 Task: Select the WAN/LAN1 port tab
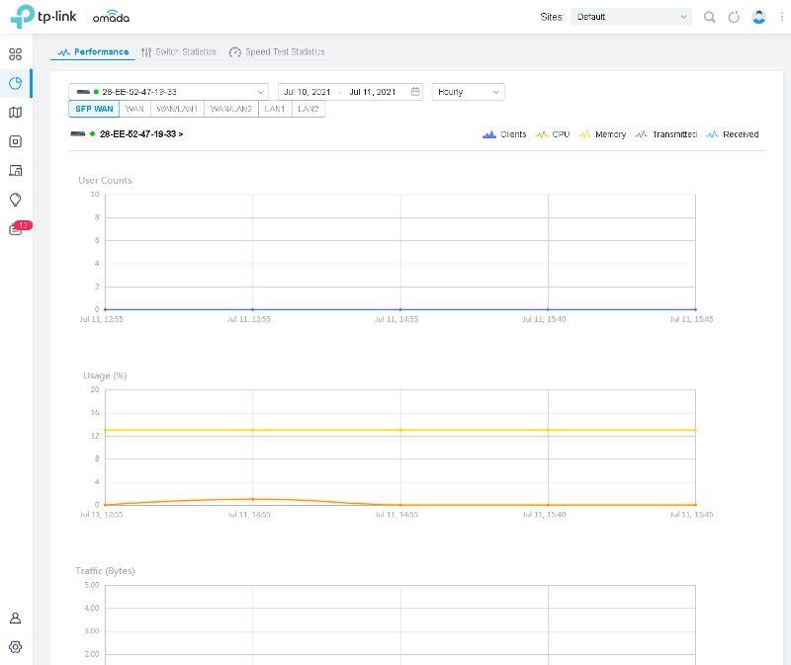pyautogui.click(x=177, y=109)
